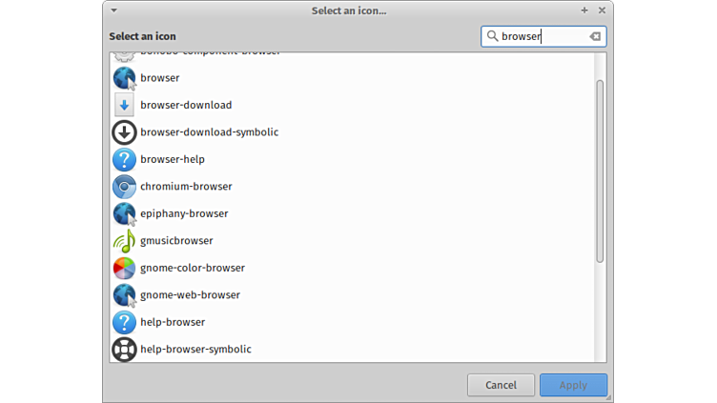Choose the epiphany-browser globe icon
This screenshot has width=717, height=403.
click(124, 213)
